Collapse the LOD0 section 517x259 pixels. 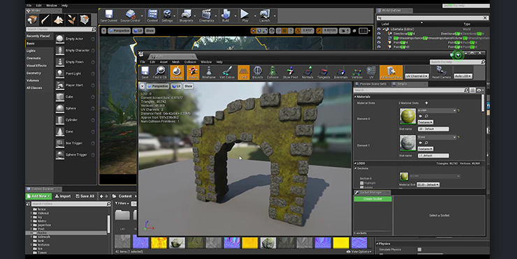(x=356, y=163)
